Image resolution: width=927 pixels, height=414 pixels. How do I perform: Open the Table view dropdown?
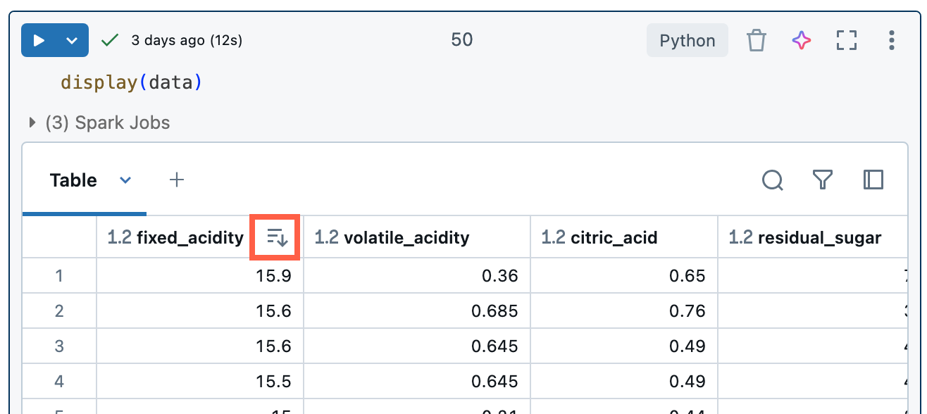coord(125,180)
